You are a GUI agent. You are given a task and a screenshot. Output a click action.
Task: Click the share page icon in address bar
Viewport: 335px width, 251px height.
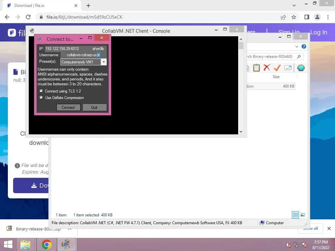pos(283,17)
